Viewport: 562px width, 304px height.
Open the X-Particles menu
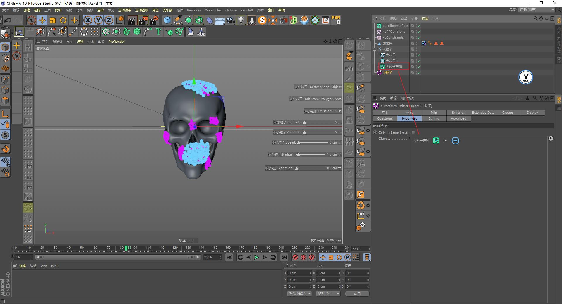[x=213, y=10]
